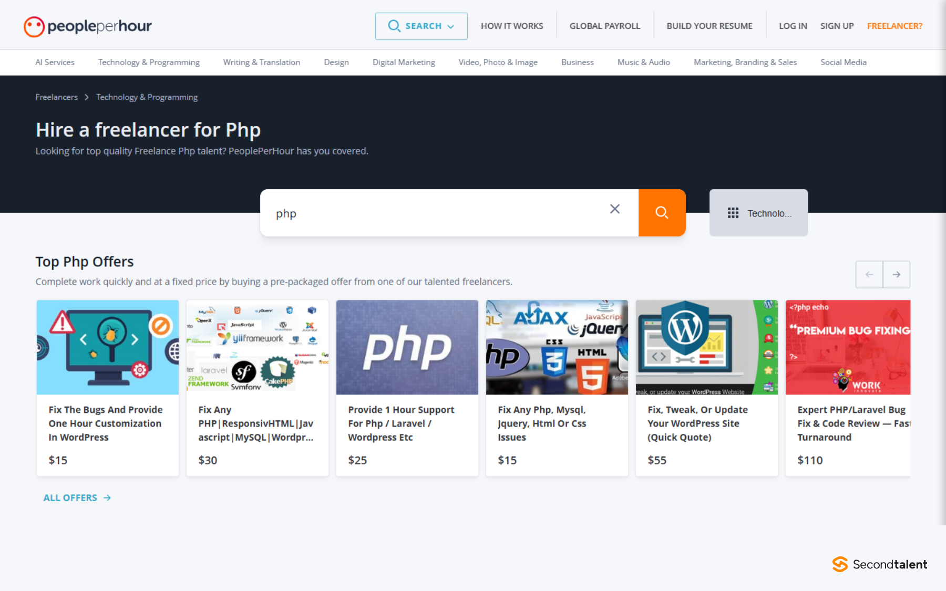The width and height of the screenshot is (946, 591).
Task: Open the AJAX jQuery offer thumbnail
Action: pyautogui.click(x=557, y=347)
